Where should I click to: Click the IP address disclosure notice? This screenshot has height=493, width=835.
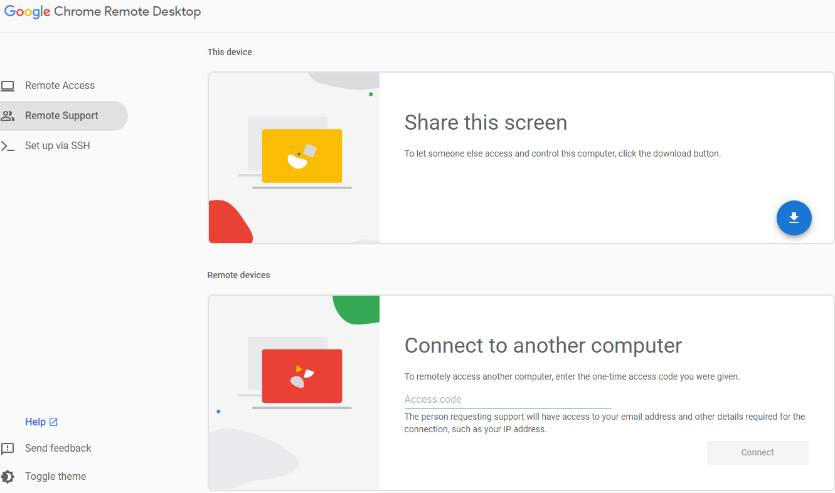(x=605, y=423)
